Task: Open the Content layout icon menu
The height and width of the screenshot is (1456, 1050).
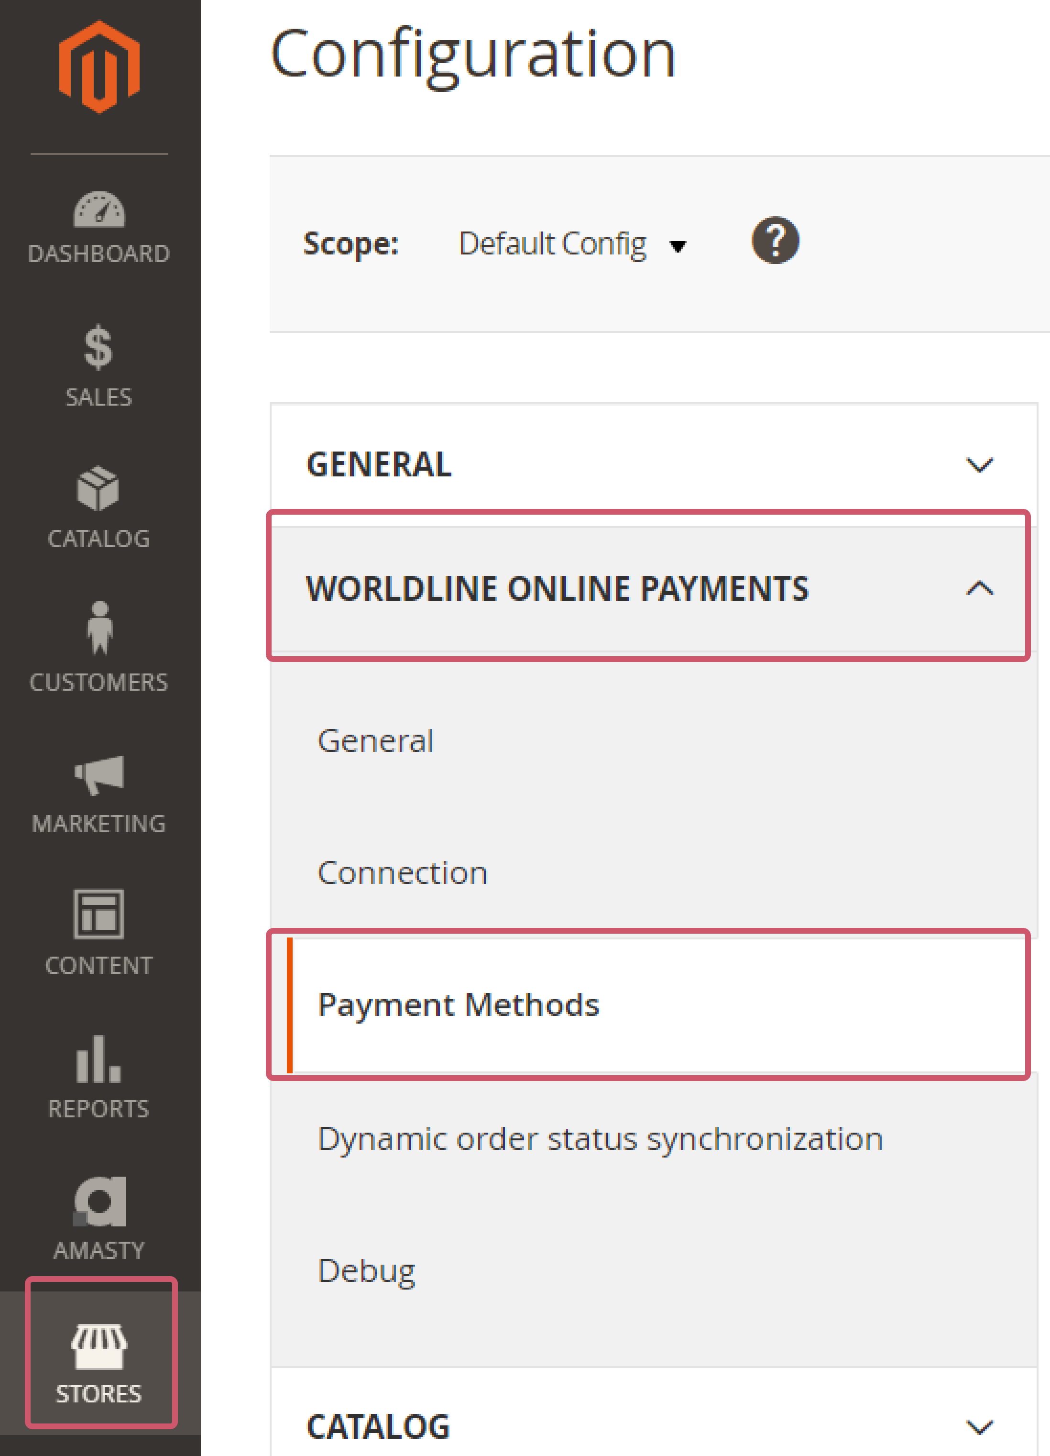Action: coord(99,914)
